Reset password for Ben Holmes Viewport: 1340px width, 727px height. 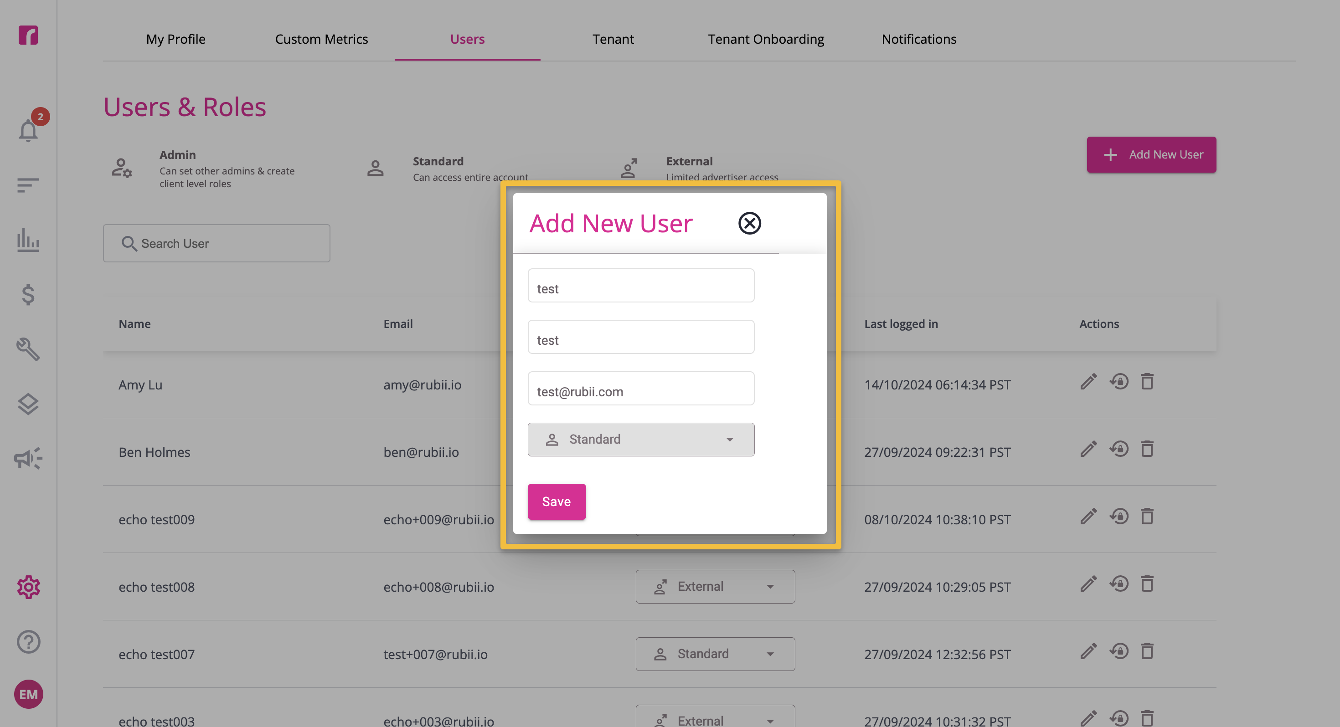click(1118, 449)
